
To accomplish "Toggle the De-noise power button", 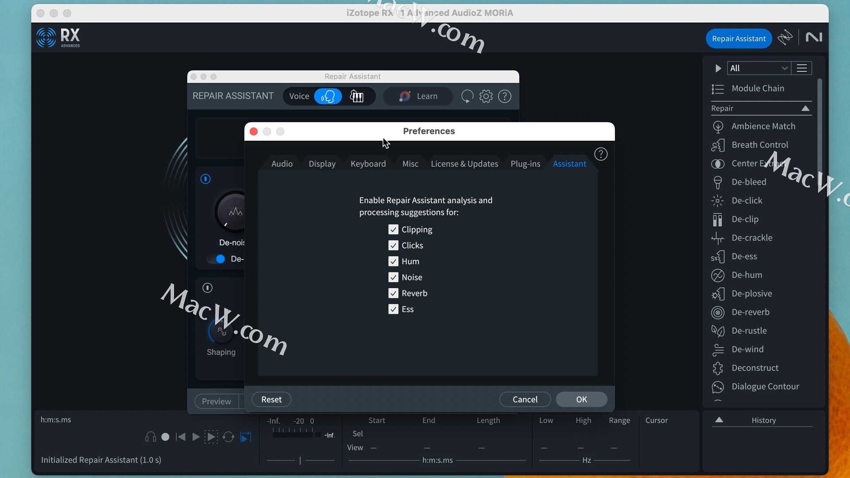I will [205, 179].
